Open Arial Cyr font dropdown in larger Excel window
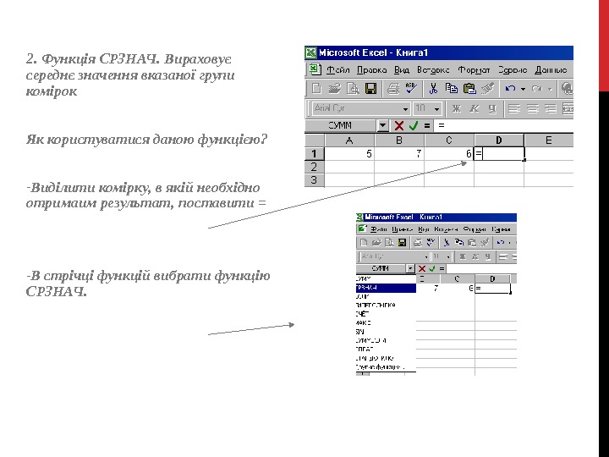This screenshot has height=457, width=609. (405, 109)
